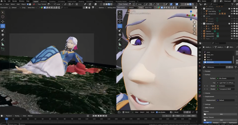
Task: Switch to the Sculpting workspace tab
Action: (52, 1)
